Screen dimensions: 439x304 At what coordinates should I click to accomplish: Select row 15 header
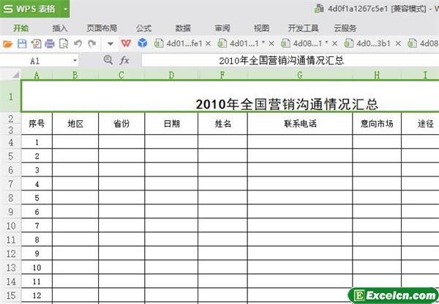[11, 295]
